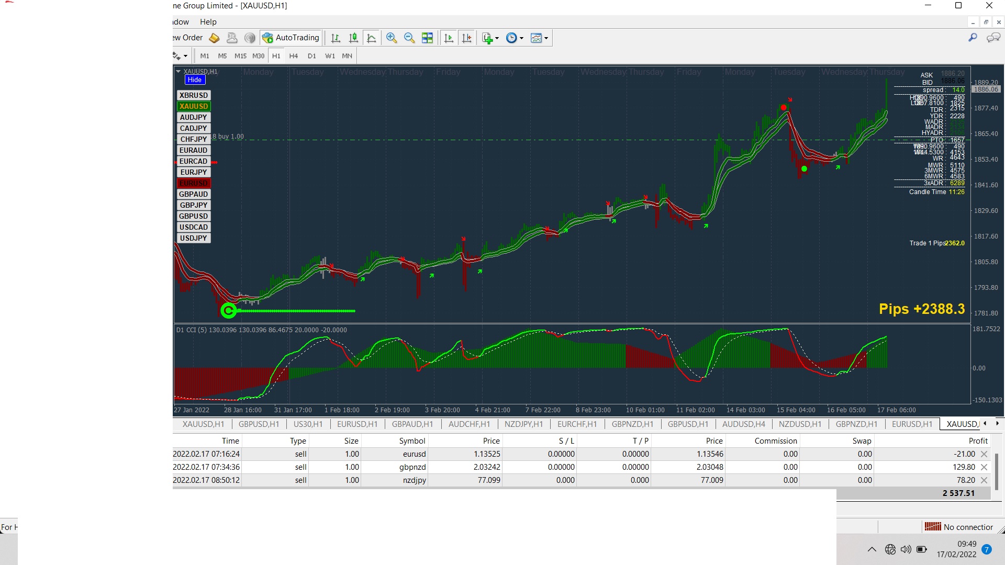The height and width of the screenshot is (565, 1005).
Task: Select the GBPJPY symbol button
Action: point(193,205)
